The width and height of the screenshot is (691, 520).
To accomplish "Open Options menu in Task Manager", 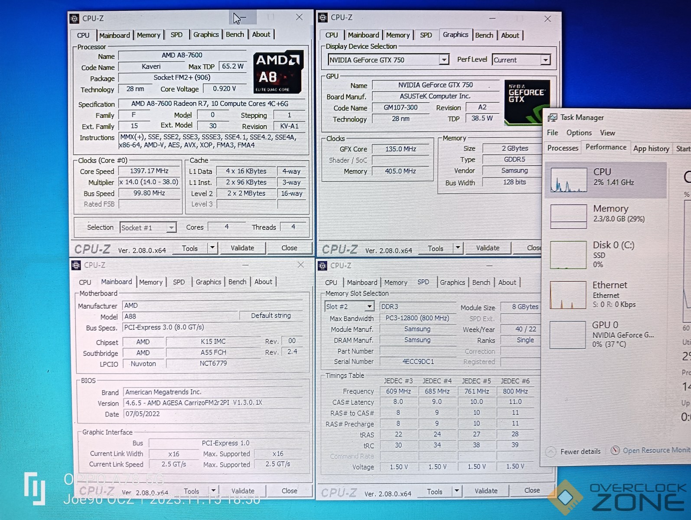I will 579,133.
